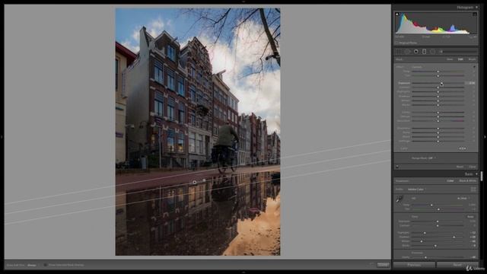487x274 pixels.
Task: Open the WB As Shot dropdown
Action: pyautogui.click(x=463, y=198)
